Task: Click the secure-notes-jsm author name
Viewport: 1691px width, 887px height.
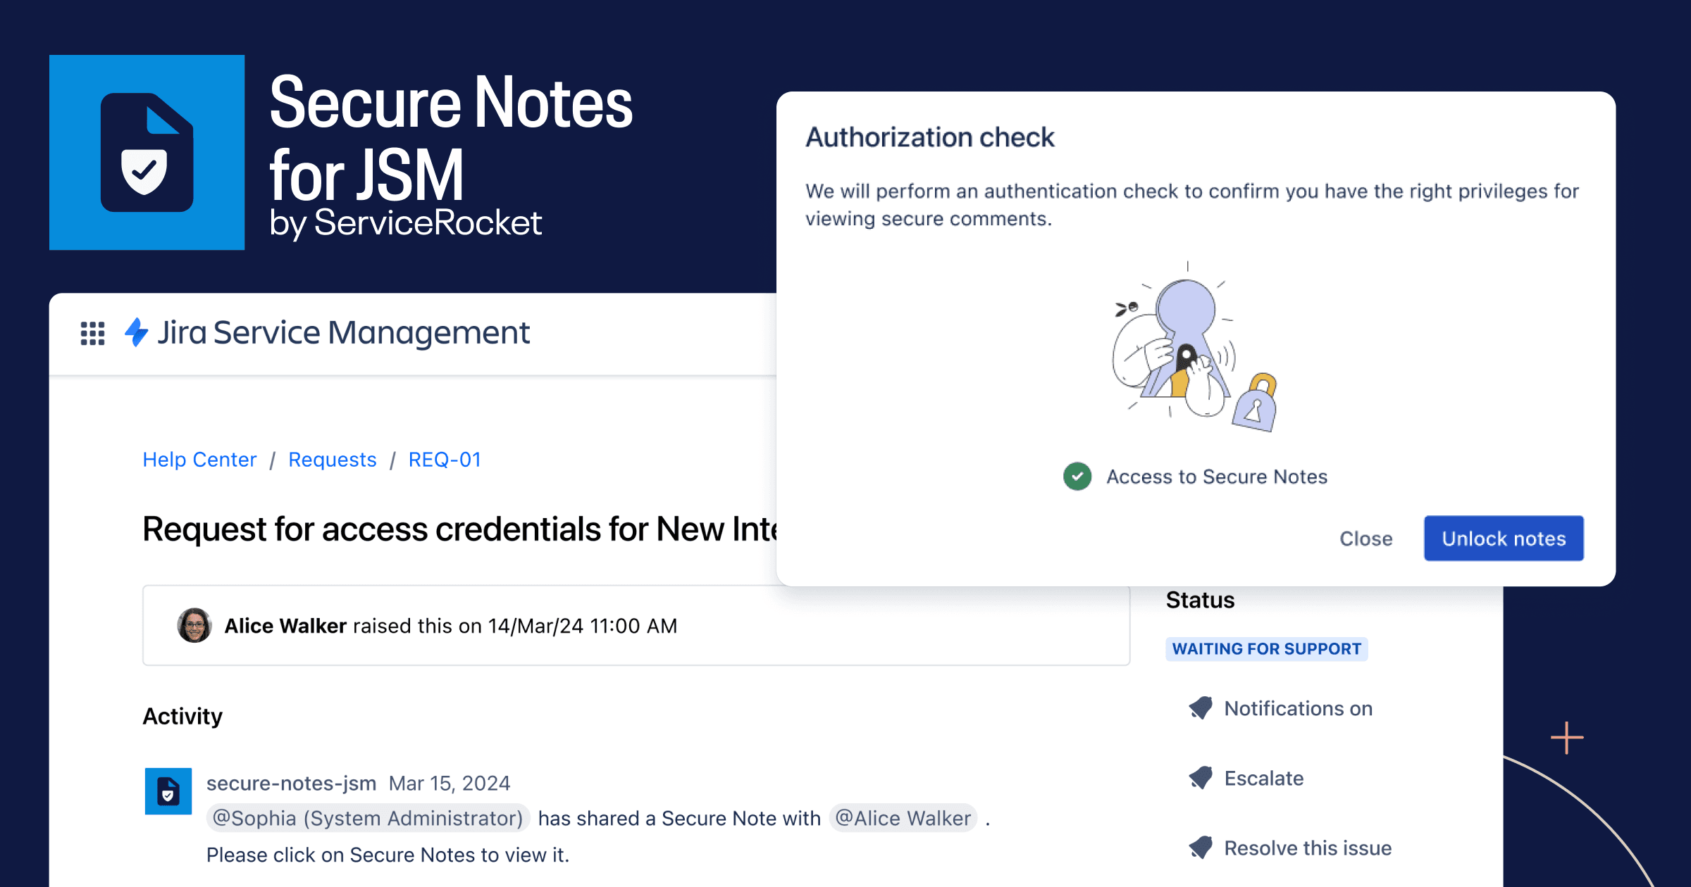Action: [291, 783]
